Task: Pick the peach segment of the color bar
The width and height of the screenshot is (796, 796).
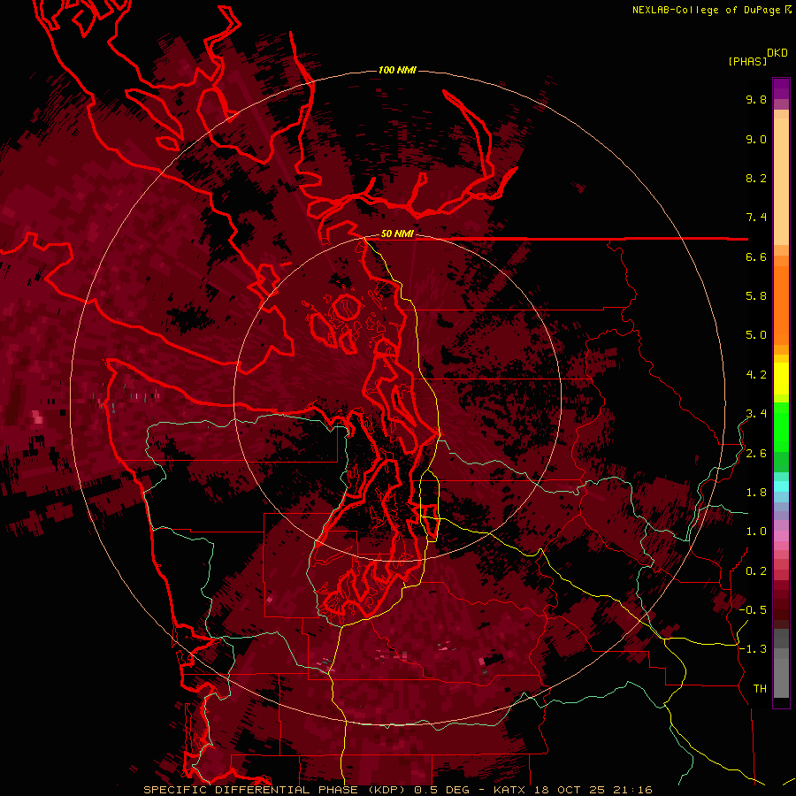Action: [x=781, y=181]
